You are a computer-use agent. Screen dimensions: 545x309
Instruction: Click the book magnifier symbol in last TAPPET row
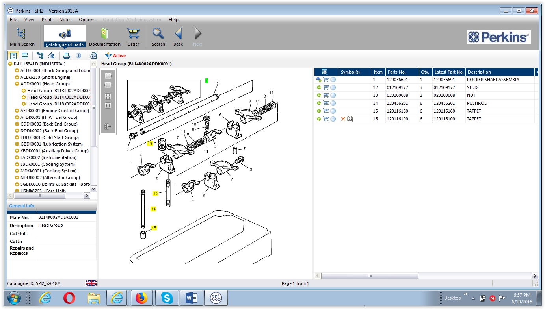350,119
